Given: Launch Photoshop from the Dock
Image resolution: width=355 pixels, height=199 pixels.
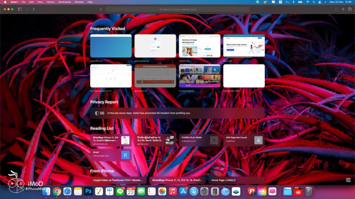Looking at the screenshot, I should [x=88, y=191].
